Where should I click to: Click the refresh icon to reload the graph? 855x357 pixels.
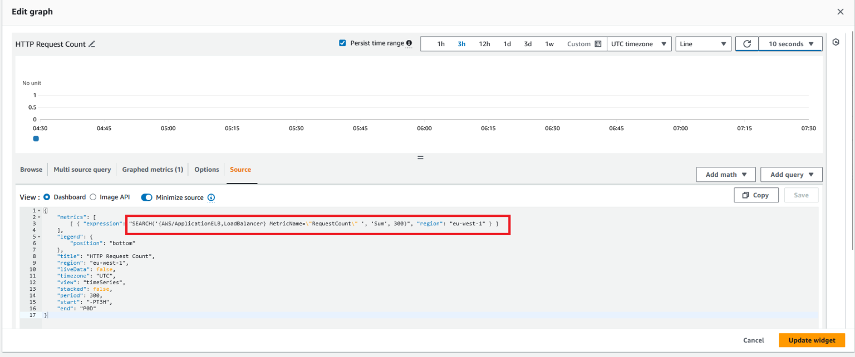tap(746, 43)
